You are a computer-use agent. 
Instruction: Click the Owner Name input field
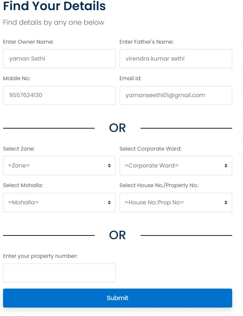tap(59, 59)
